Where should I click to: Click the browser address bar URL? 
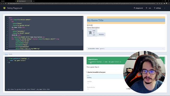82,3
